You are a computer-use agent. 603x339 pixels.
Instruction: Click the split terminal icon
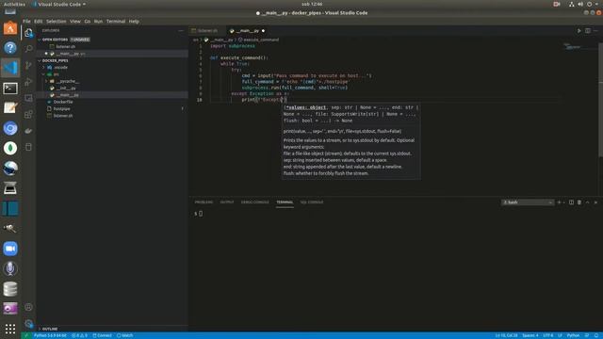pyautogui.click(x=571, y=202)
